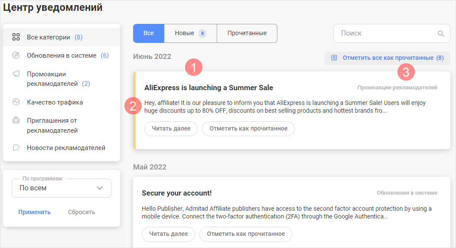Click the megaphone icon for Промоакции рекламодателей
The width and height of the screenshot is (456, 248).
coord(16,74)
